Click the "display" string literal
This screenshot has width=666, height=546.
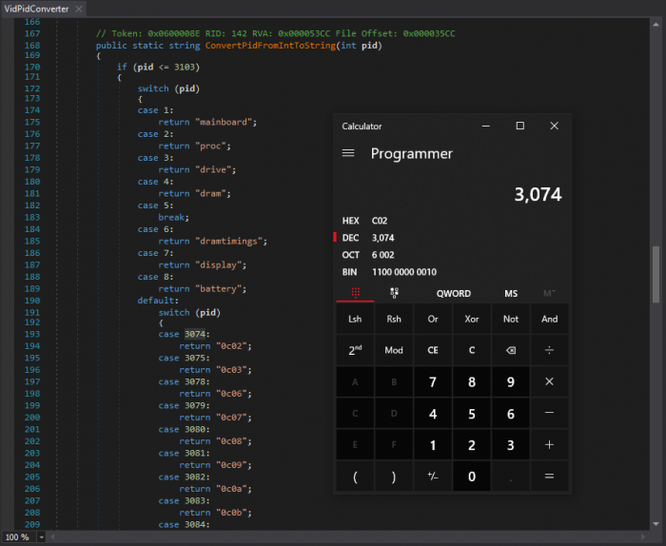tap(219, 265)
